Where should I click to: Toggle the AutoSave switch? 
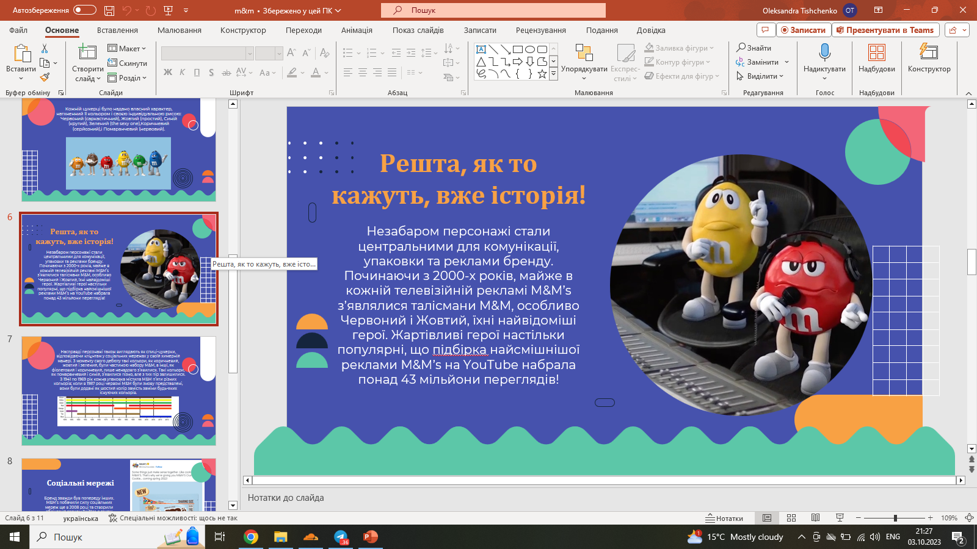pos(85,10)
